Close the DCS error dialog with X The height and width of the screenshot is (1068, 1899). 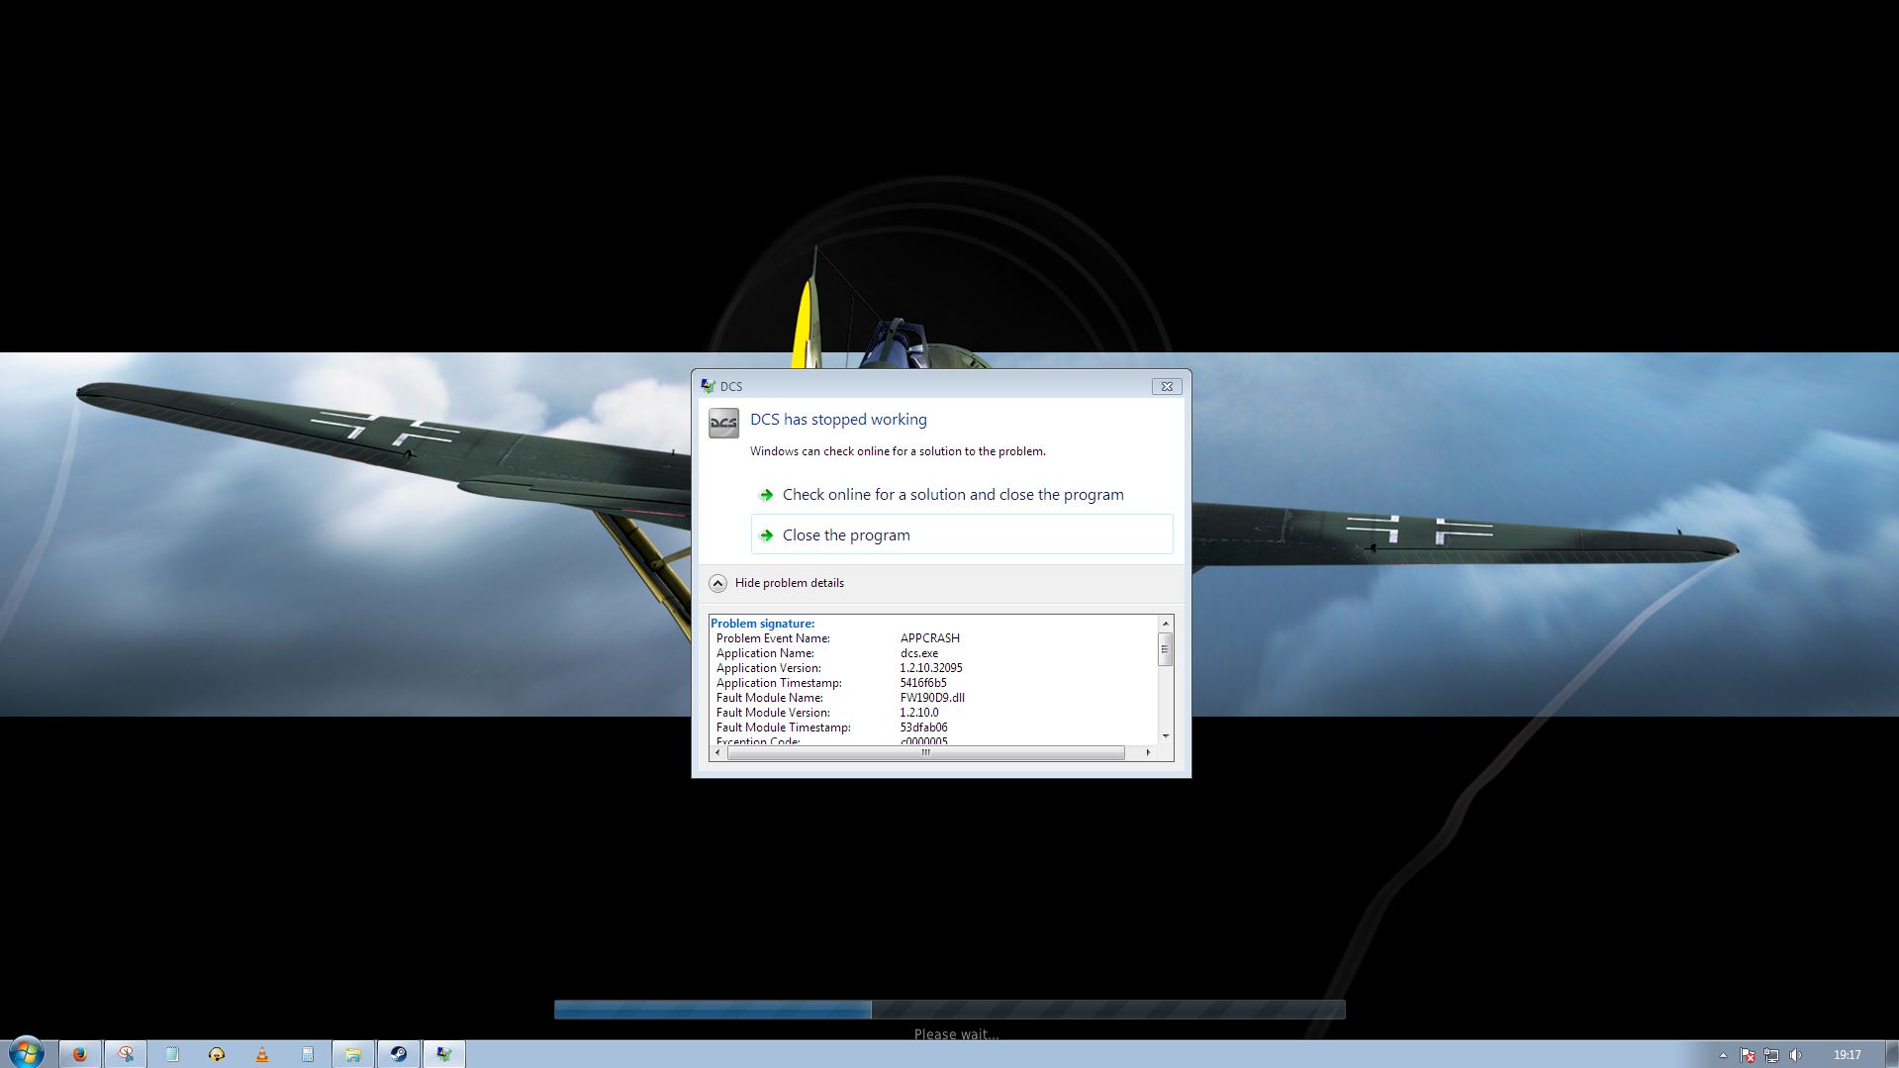(x=1167, y=386)
